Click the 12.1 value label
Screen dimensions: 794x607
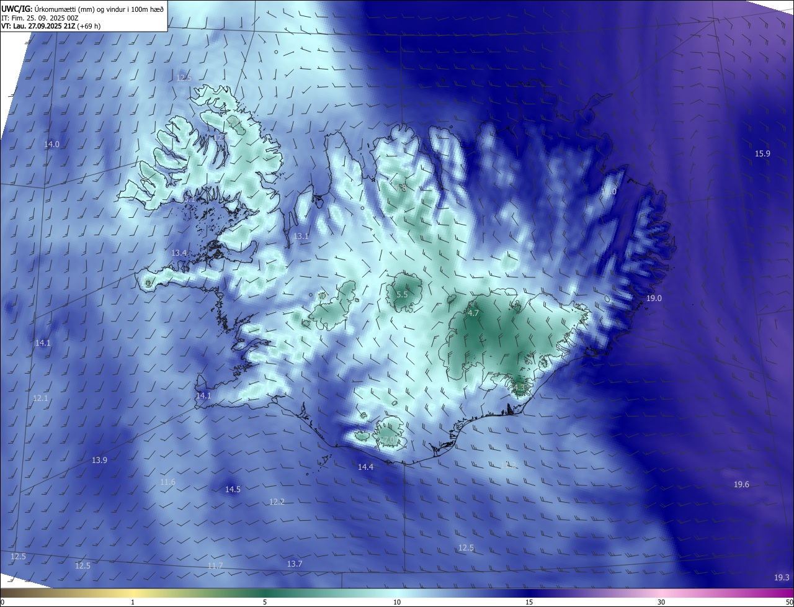pyautogui.click(x=40, y=398)
